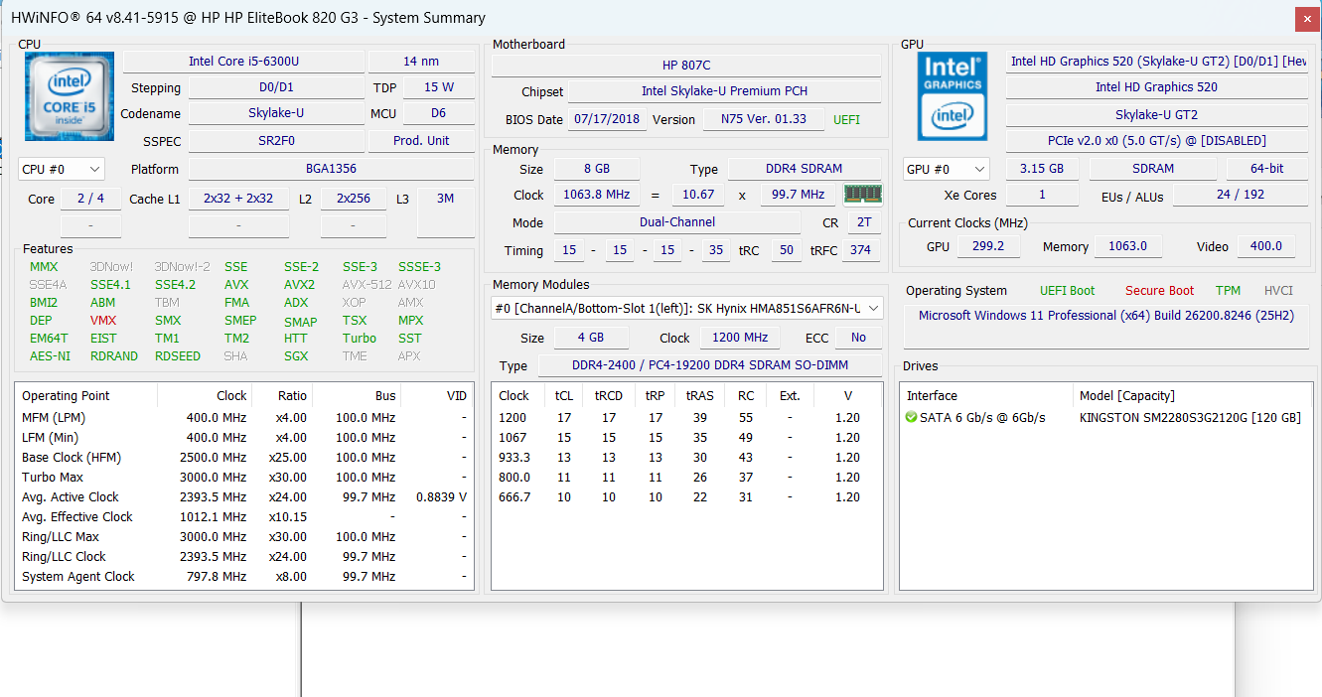Select the 1067 MHz memory timing row
Viewport: 1322px width, 697px height.
click(686, 438)
